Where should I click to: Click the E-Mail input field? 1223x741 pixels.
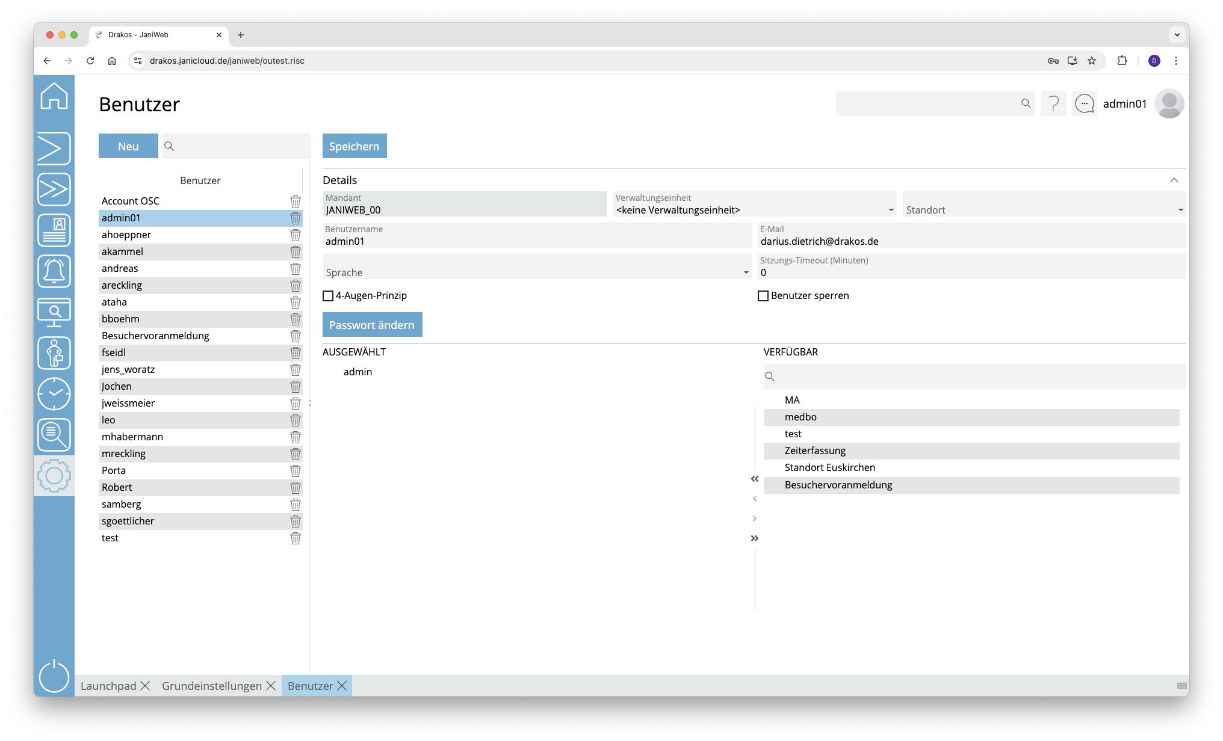tap(970, 241)
